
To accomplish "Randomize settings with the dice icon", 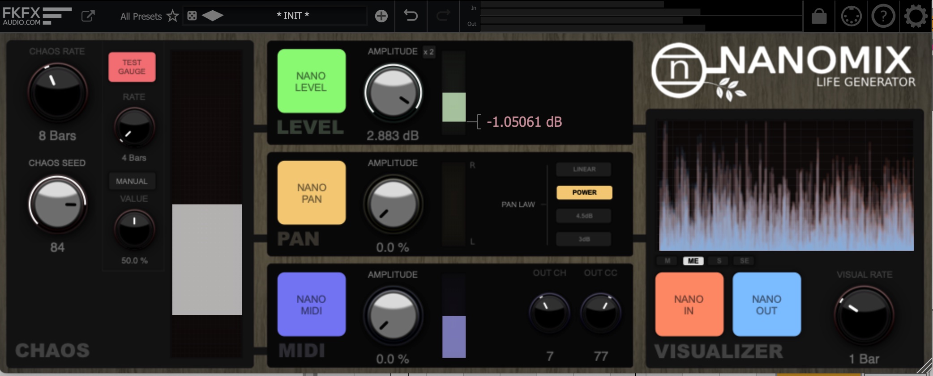I will pos(192,16).
